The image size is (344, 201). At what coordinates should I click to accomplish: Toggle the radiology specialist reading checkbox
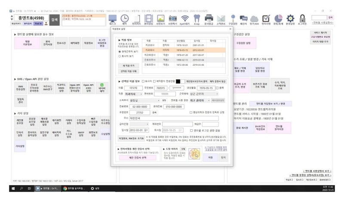pos(191,113)
